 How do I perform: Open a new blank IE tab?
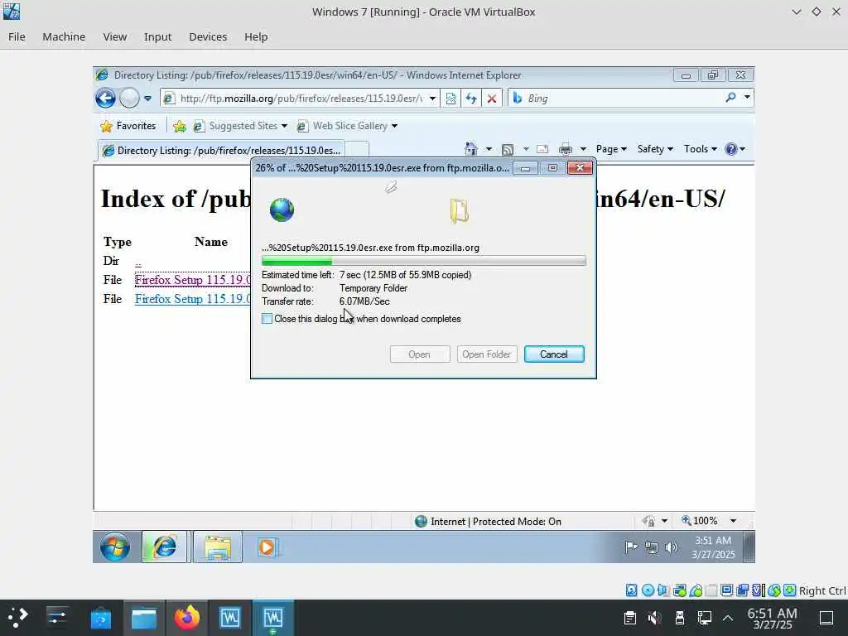(x=357, y=151)
